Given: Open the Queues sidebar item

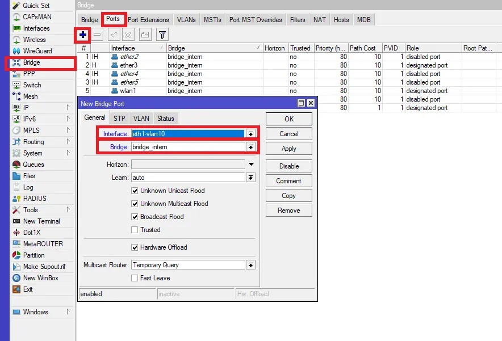Looking at the screenshot, I should click(x=33, y=165).
